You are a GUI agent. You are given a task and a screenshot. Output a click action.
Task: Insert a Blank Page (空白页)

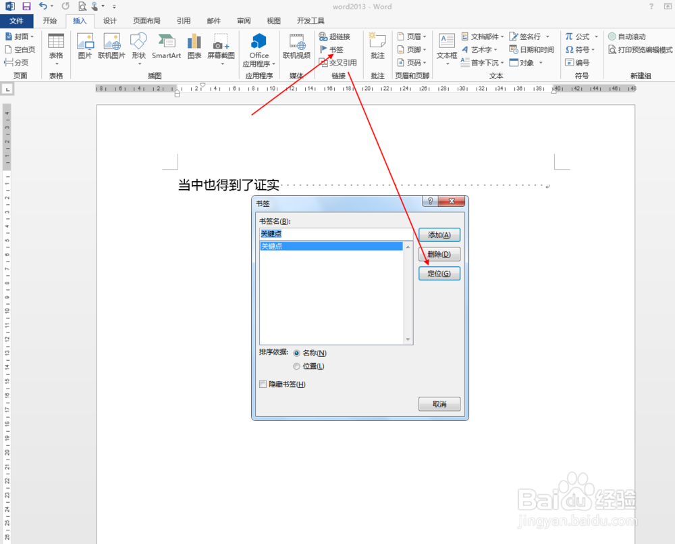20,49
